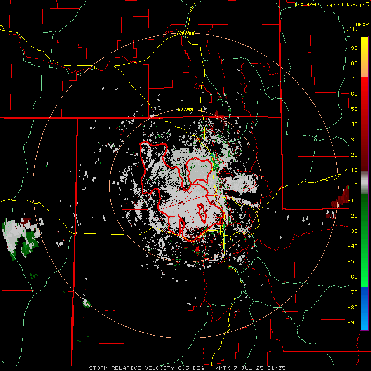The height and width of the screenshot is (371, 371).
Task: Click the -70 value on the velocity scale
Action: [352, 292]
